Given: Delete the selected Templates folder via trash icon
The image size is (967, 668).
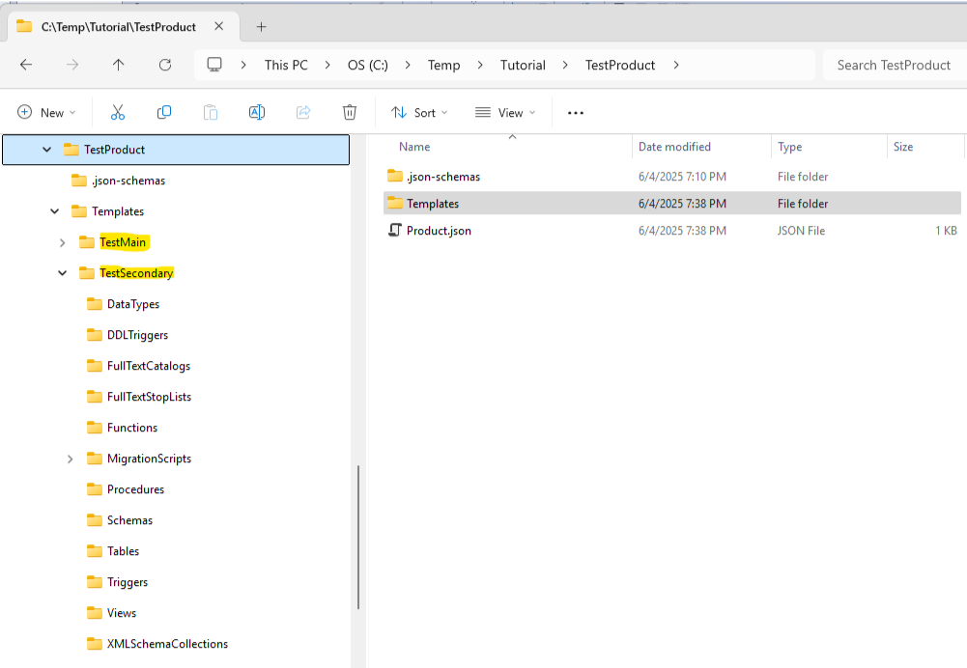Looking at the screenshot, I should (349, 112).
